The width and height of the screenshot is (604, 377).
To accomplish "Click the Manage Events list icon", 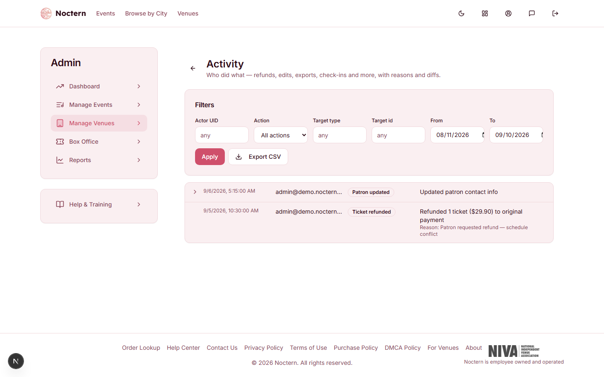I will [x=60, y=105].
